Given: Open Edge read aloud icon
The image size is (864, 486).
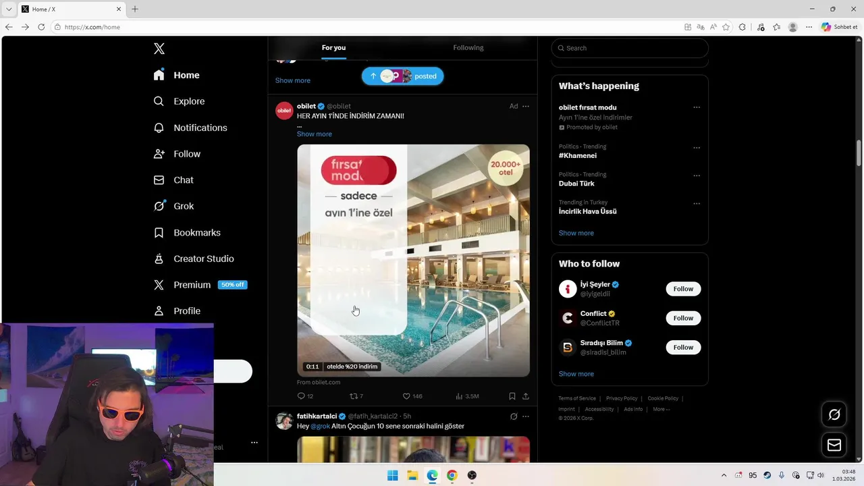Looking at the screenshot, I should tap(713, 27).
